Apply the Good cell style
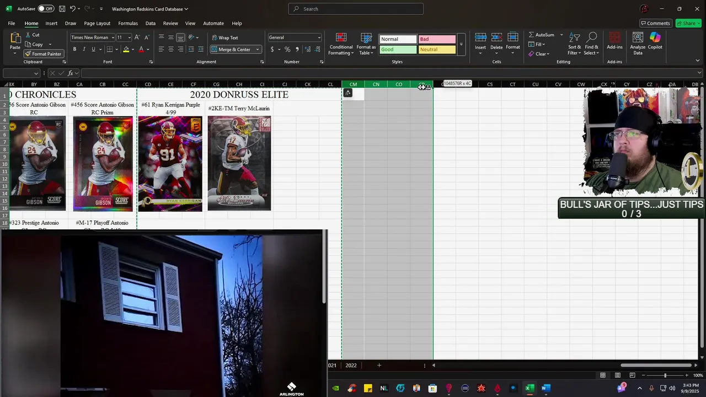 click(398, 50)
